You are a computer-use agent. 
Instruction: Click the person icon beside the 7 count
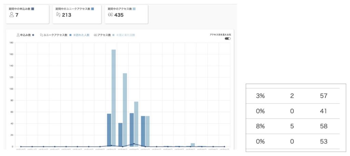[12, 15]
